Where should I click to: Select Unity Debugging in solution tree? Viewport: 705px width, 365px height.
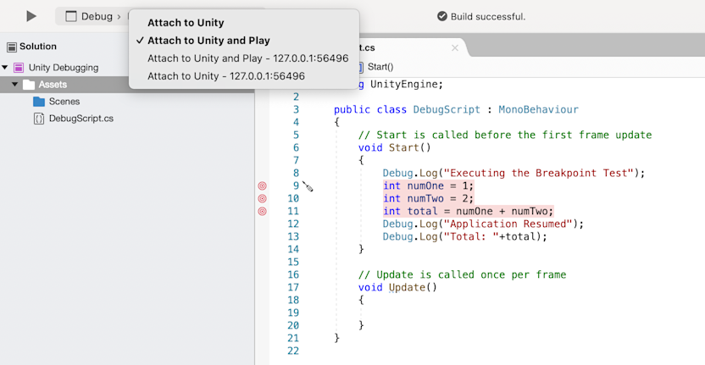(64, 68)
